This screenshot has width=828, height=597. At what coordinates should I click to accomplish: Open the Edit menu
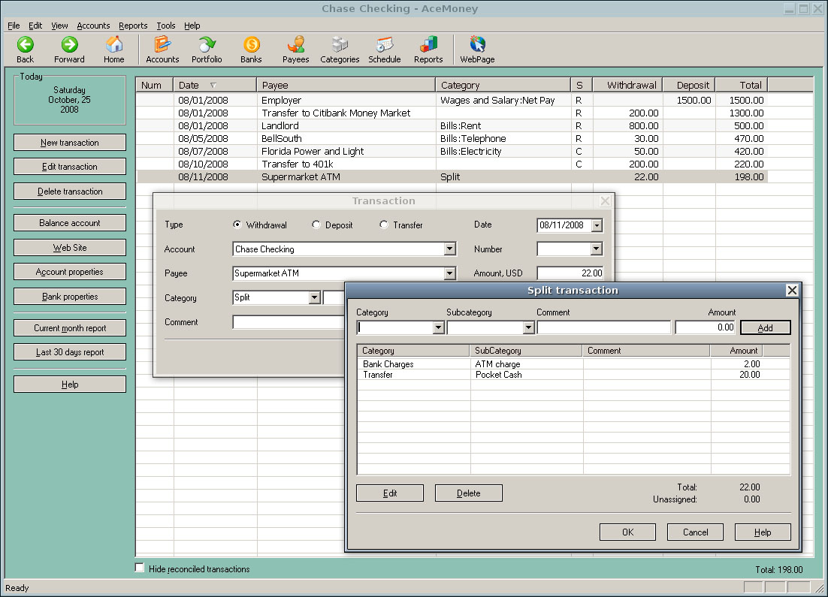pyautogui.click(x=35, y=26)
